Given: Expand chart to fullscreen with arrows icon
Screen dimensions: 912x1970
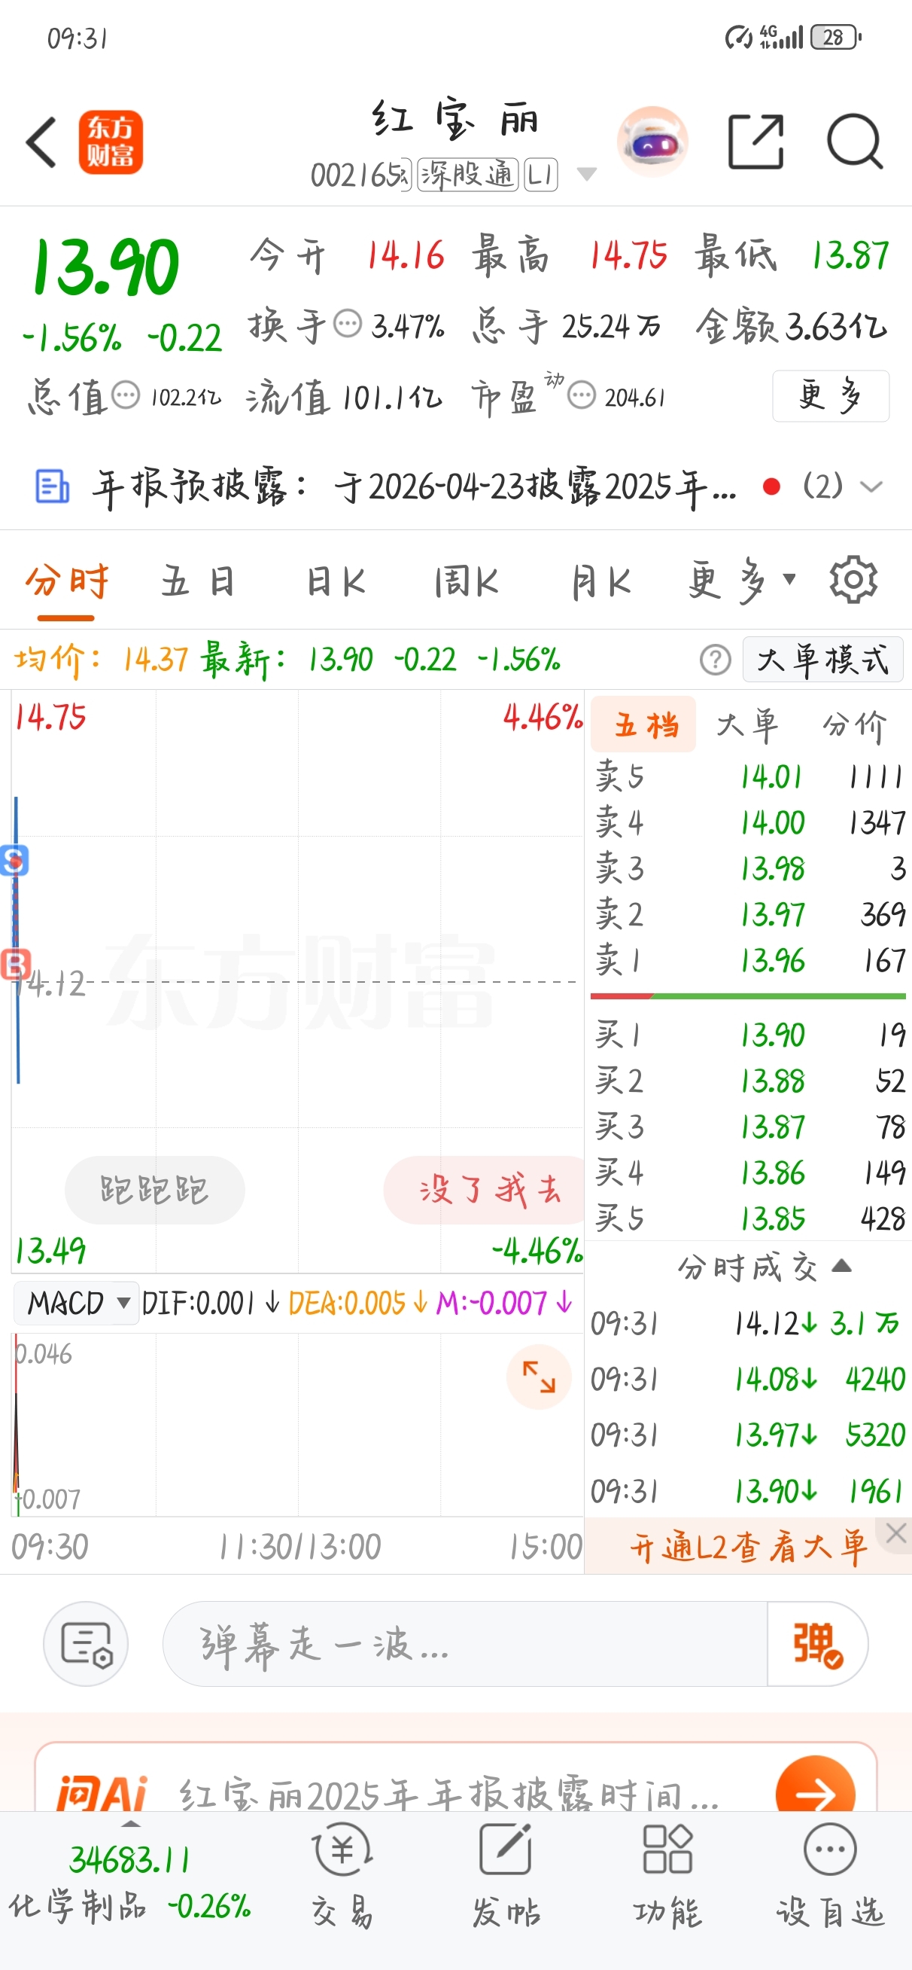Looking at the screenshot, I should coord(539,1377).
